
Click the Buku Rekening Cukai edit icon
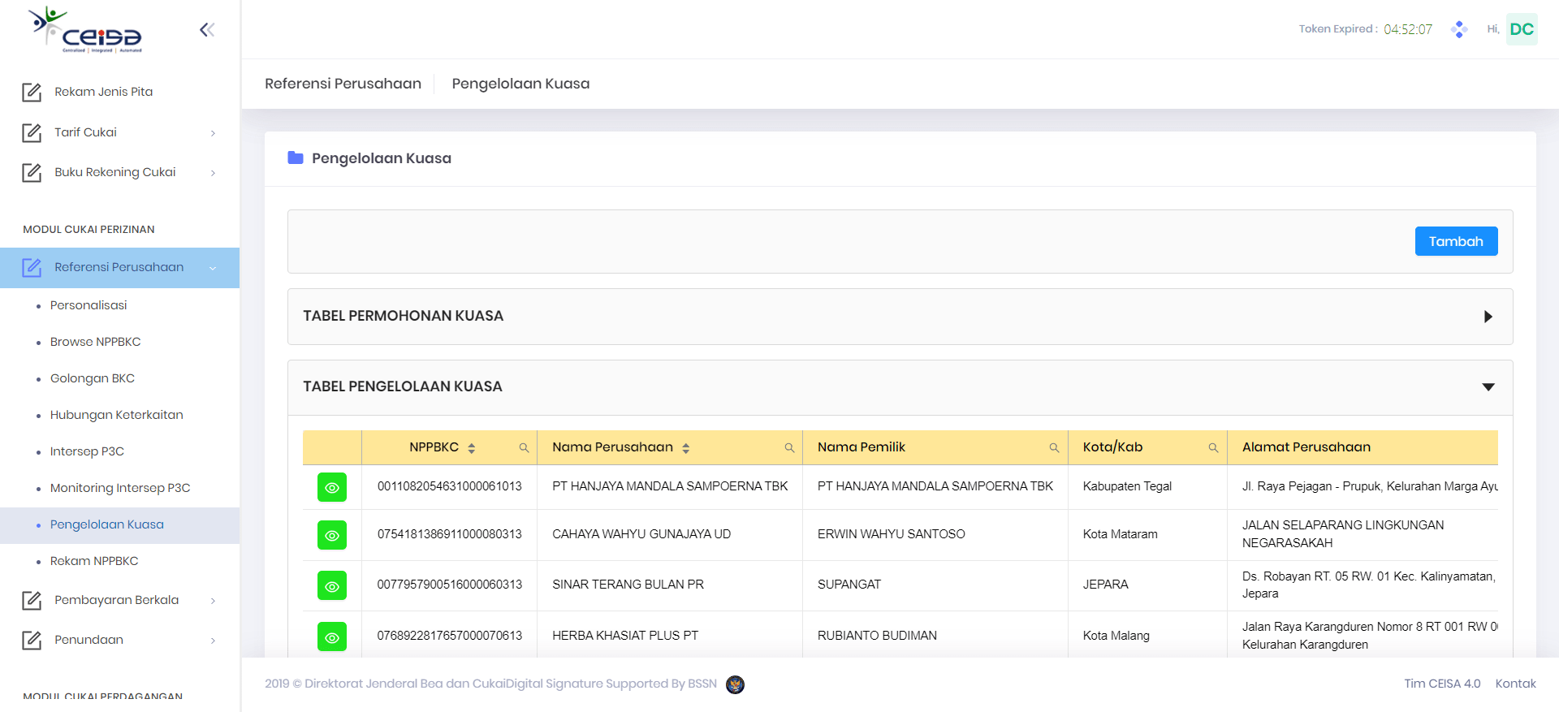click(32, 172)
